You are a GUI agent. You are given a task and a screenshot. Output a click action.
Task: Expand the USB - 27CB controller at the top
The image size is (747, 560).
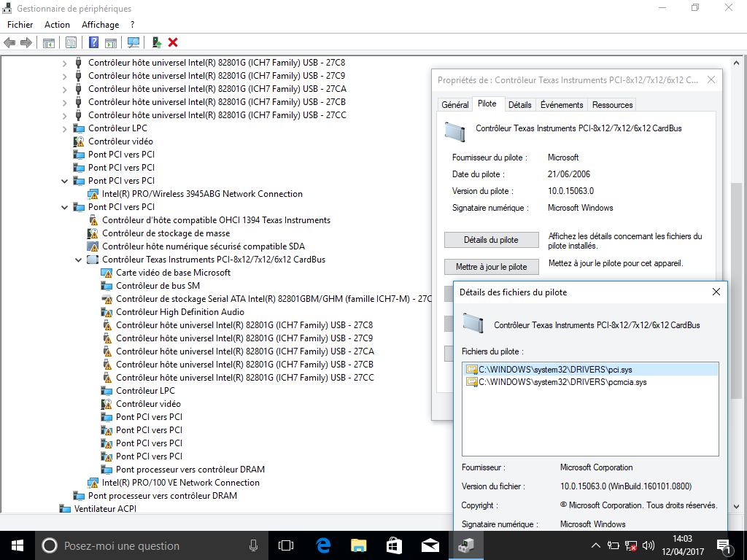point(65,102)
